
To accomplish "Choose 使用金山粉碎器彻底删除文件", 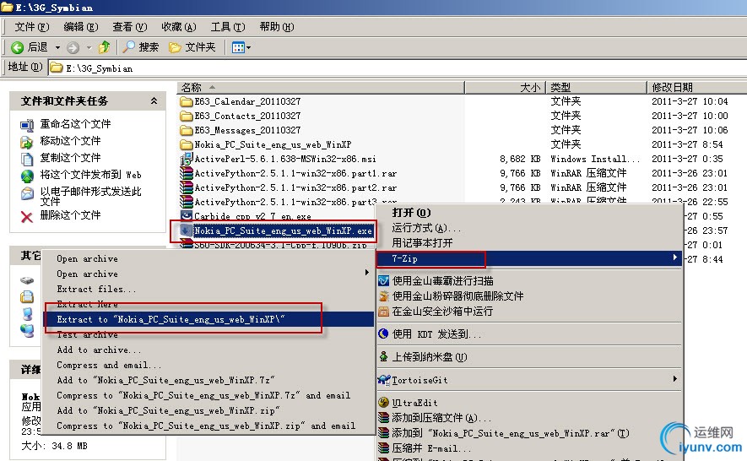I will click(x=529, y=296).
